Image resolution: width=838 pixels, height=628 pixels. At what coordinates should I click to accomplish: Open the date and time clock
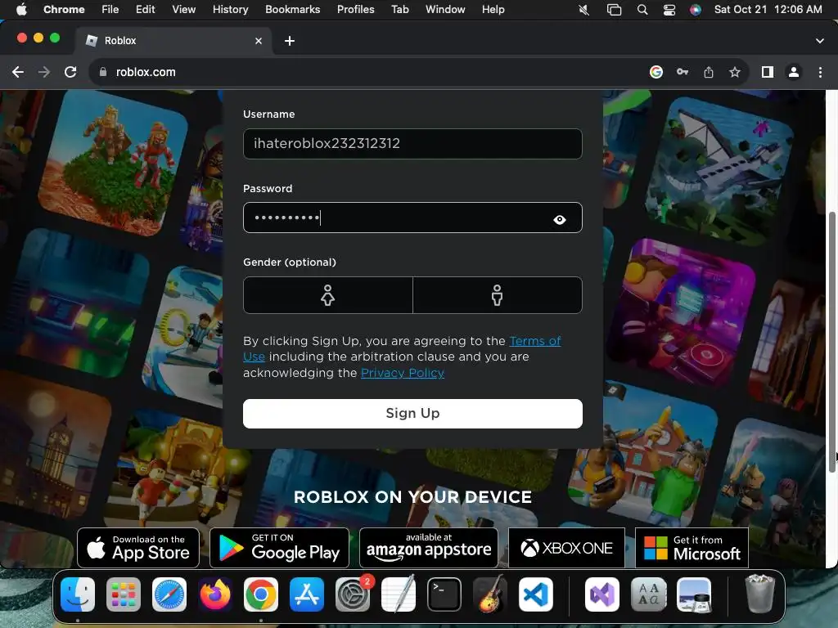pos(768,10)
